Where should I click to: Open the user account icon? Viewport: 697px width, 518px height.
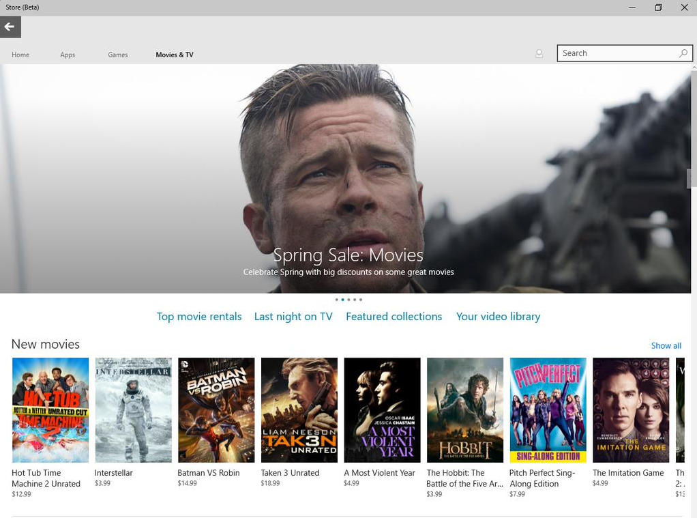[539, 54]
